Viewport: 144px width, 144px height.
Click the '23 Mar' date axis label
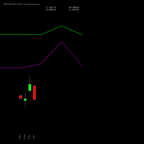(20, 137)
